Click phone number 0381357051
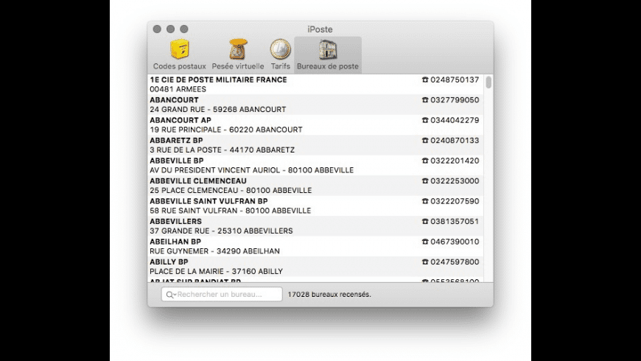 [455, 222]
